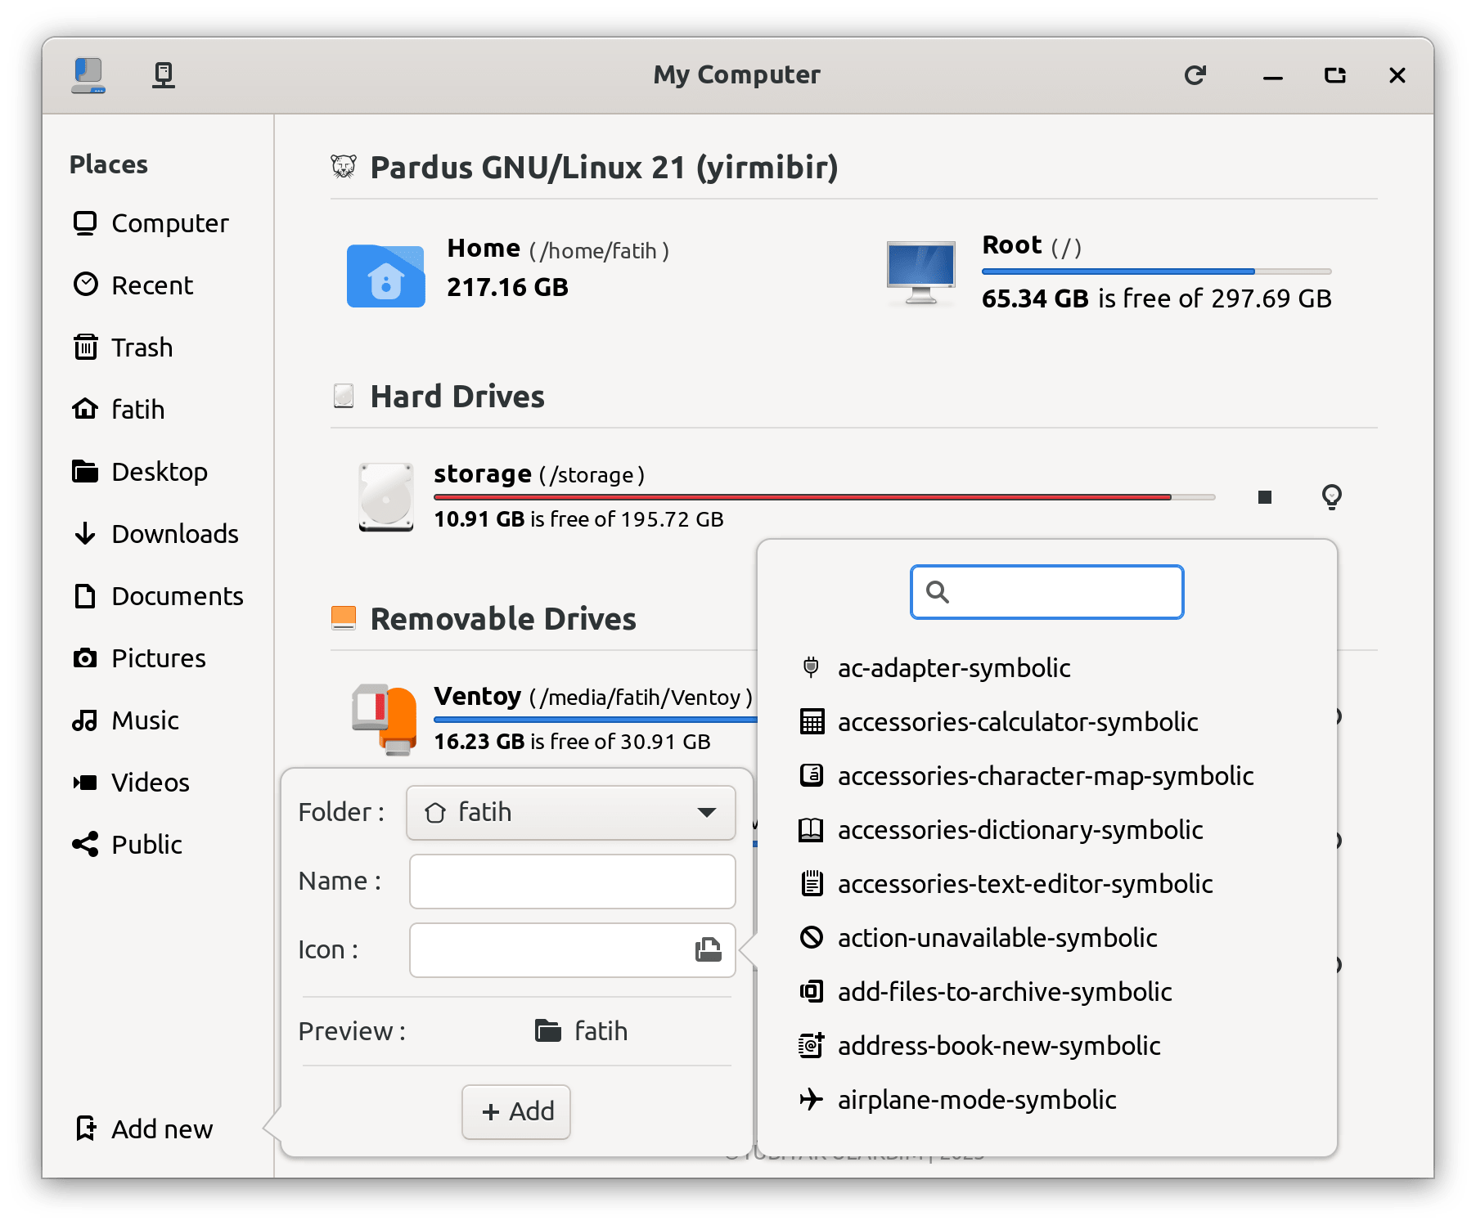Click the Ventoy drive title
This screenshot has height=1225, width=1476.
coord(593,697)
